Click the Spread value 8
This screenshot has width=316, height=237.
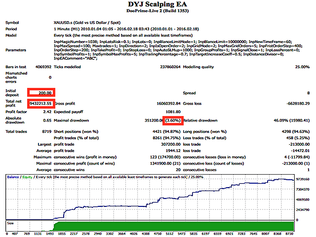tap(308, 93)
